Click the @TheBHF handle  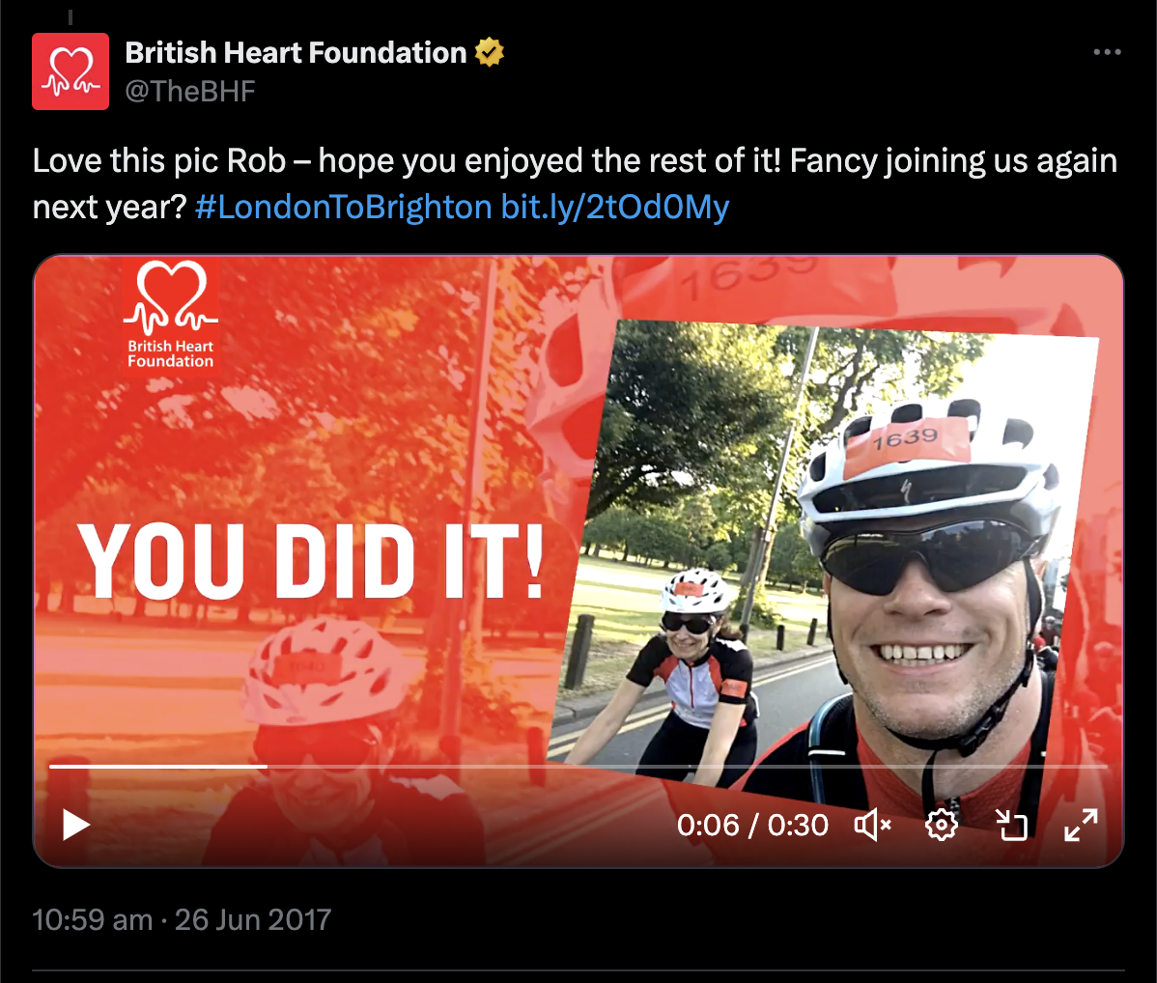pyautogui.click(x=189, y=91)
